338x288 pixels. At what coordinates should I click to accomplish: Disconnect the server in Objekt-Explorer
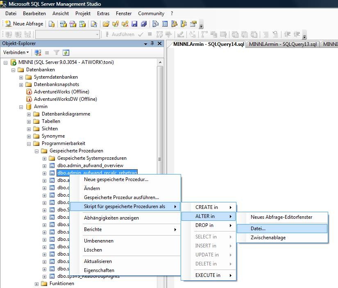[x=37, y=52]
